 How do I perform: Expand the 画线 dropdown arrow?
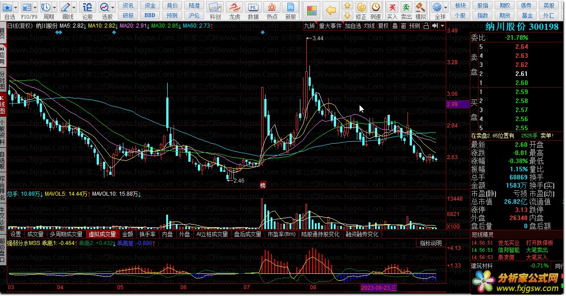[74, 7]
